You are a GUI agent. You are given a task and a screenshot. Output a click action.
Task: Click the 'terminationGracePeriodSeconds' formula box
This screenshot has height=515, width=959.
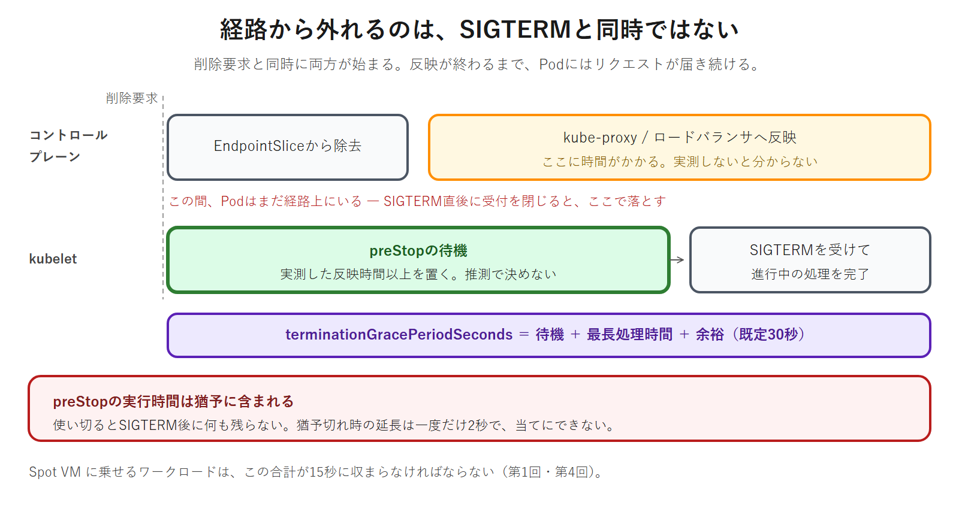tap(548, 335)
